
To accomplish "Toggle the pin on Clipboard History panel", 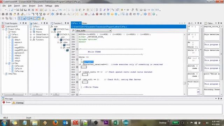I will tap(218, 23).
